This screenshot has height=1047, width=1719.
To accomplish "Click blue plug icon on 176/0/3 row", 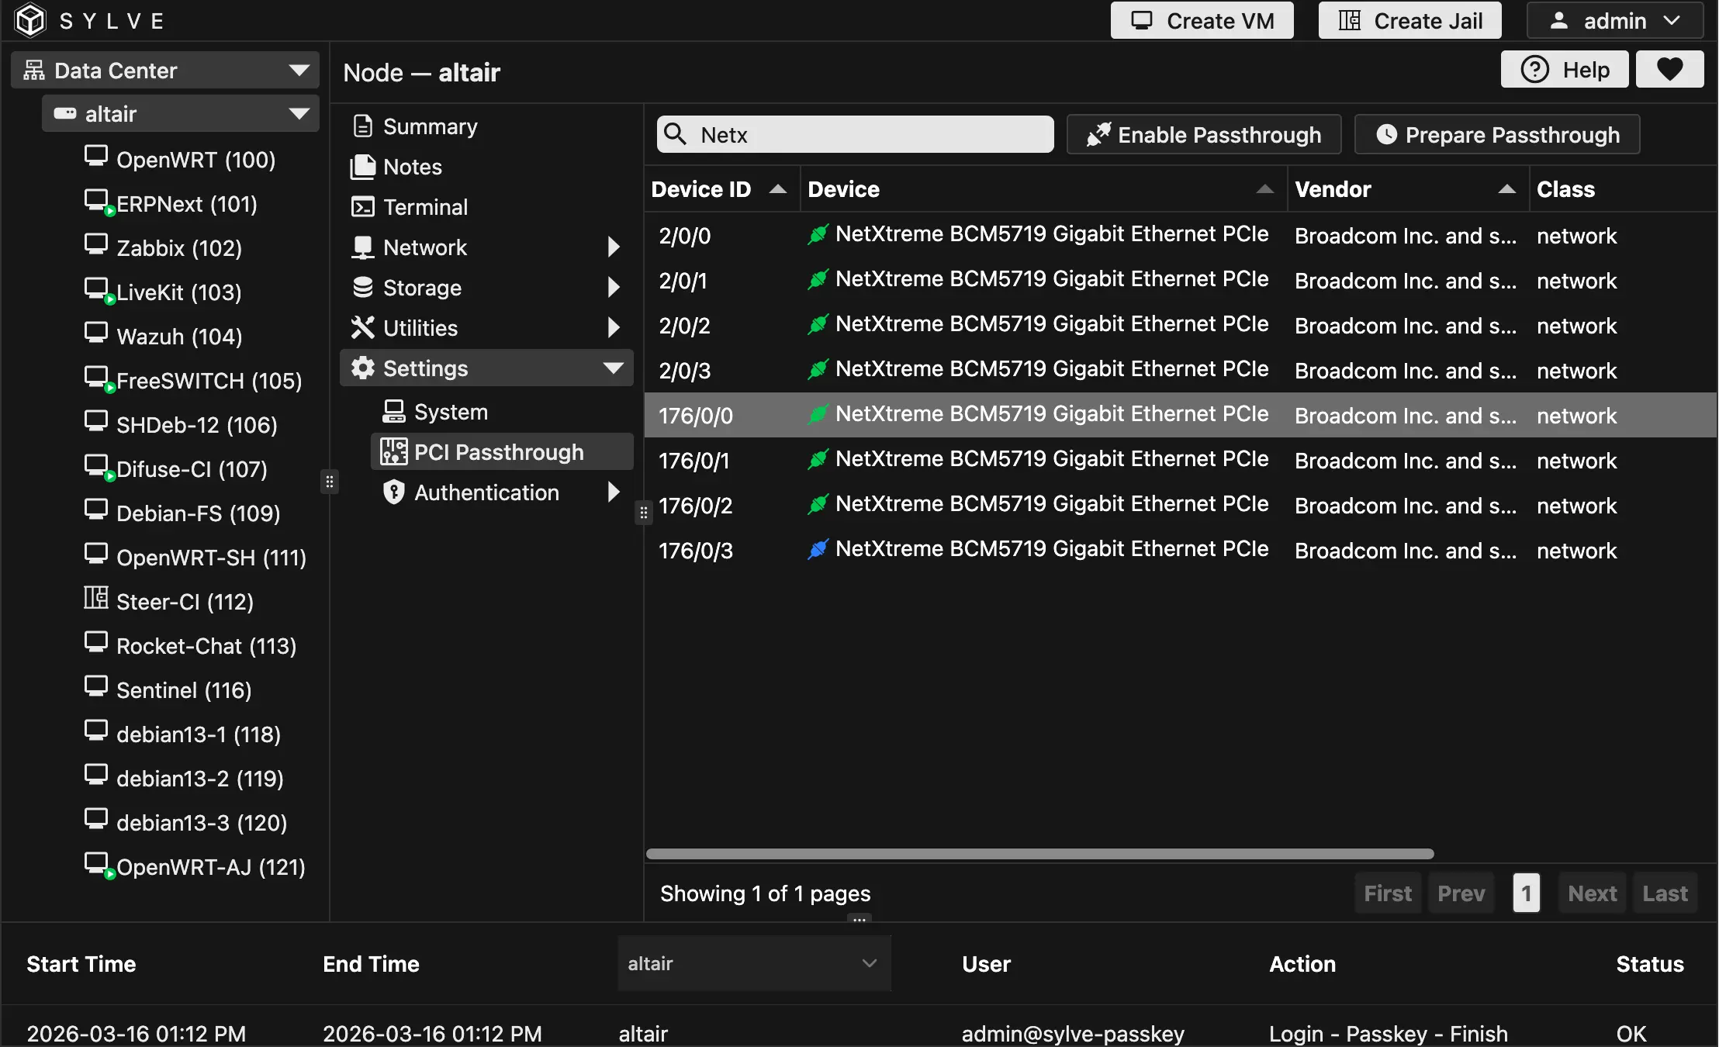I will [x=818, y=550].
